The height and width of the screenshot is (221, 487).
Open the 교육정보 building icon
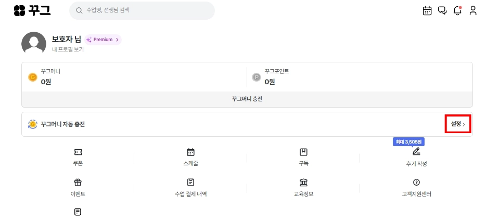(303, 183)
